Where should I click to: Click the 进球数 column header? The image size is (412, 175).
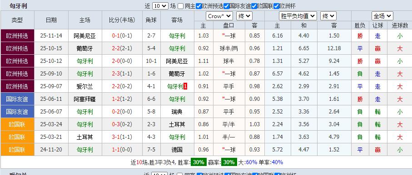(x=400, y=25)
